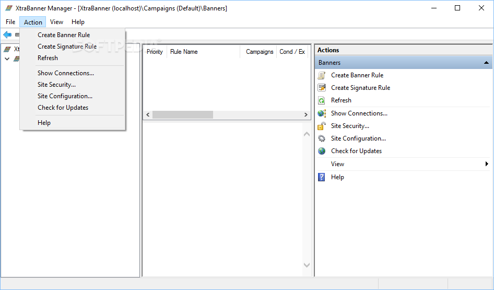Viewport: 494px width, 290px height.
Task: Collapse the Banners section in Actions pane
Action: [x=487, y=63]
